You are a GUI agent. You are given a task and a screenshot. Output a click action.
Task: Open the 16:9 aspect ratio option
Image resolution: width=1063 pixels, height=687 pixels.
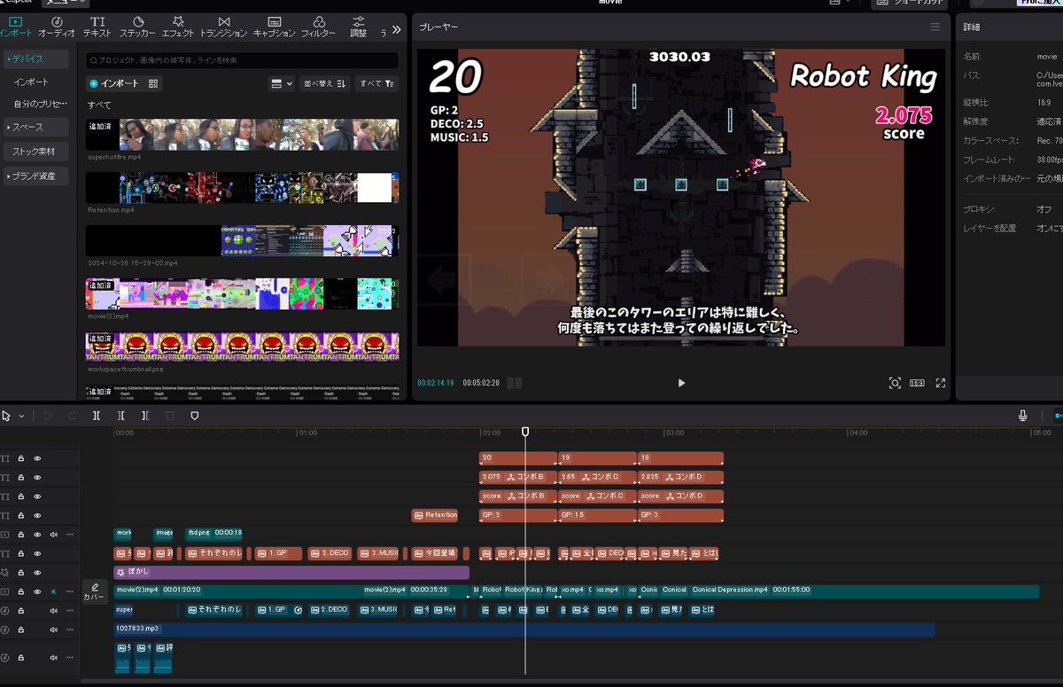(918, 383)
